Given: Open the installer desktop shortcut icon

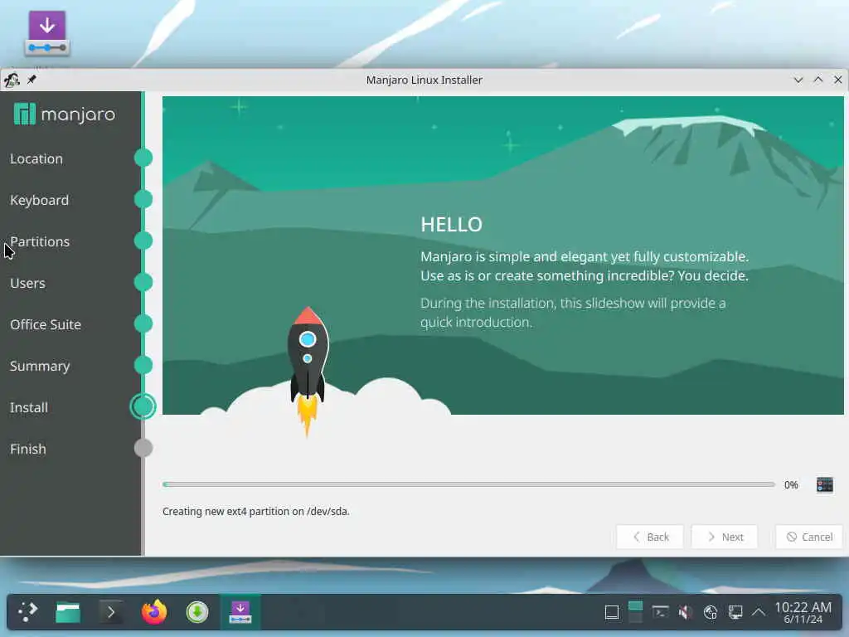Looking at the screenshot, I should 47,33.
